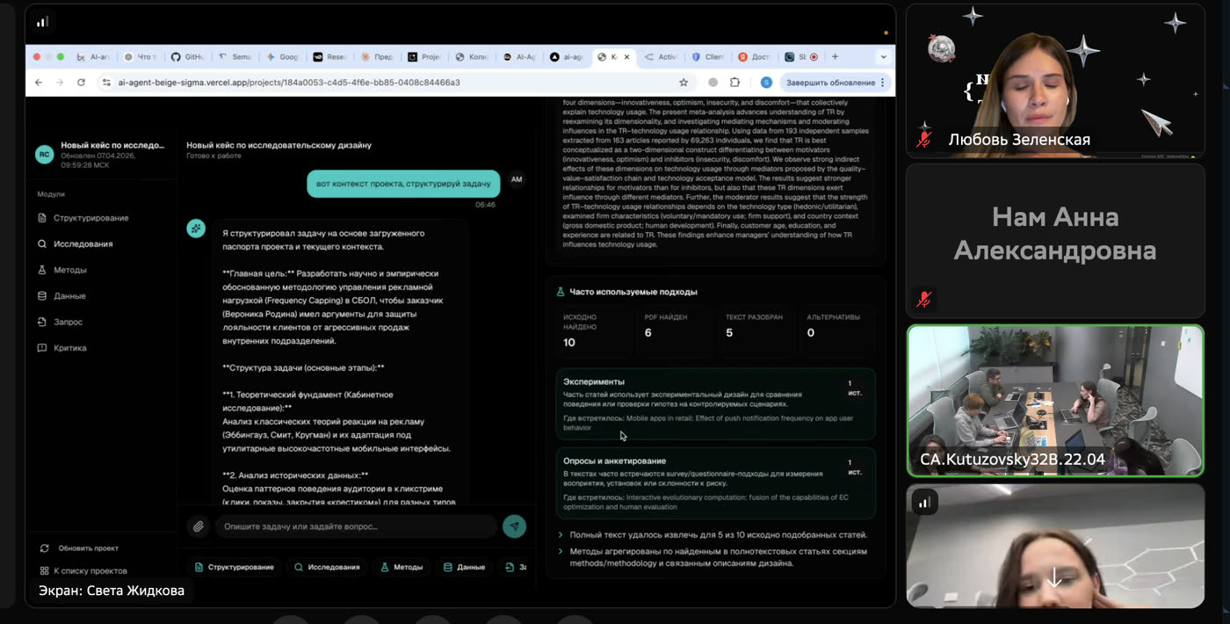The image size is (1230, 624).
Task: Open Запрос module in the sidebar
Action: 61,323
